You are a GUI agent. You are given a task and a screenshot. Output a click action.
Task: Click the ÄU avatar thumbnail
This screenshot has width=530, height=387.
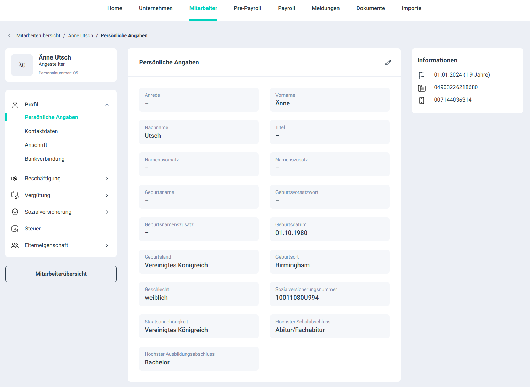click(x=22, y=65)
